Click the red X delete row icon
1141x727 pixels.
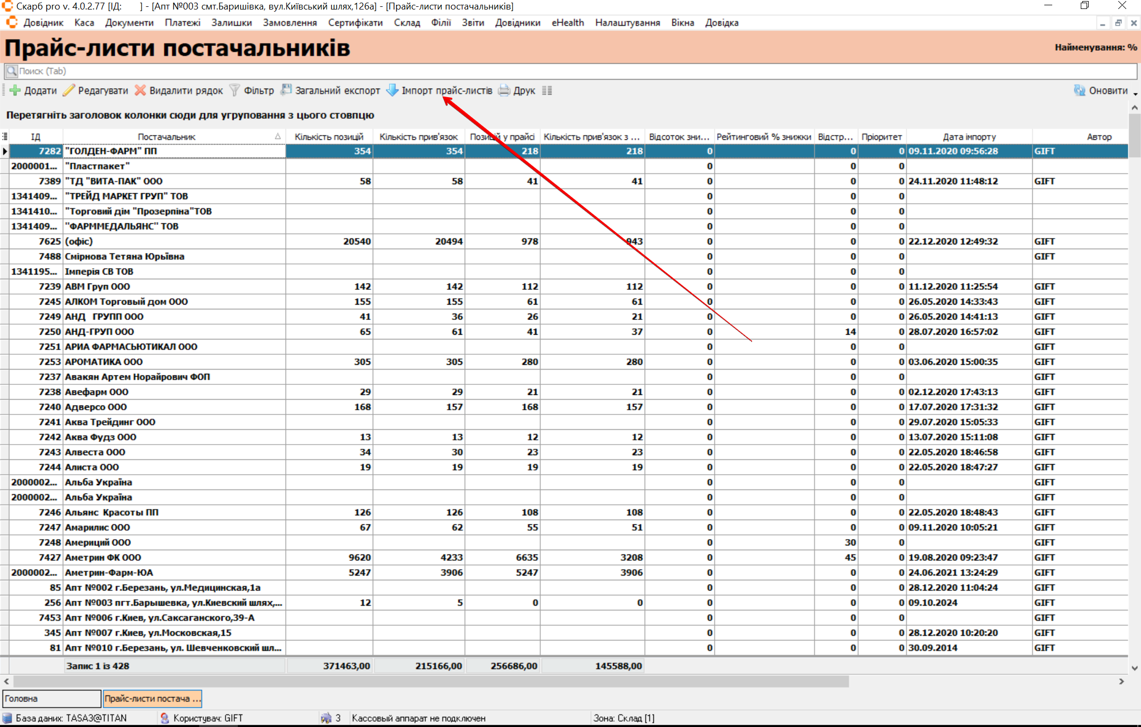click(x=140, y=90)
